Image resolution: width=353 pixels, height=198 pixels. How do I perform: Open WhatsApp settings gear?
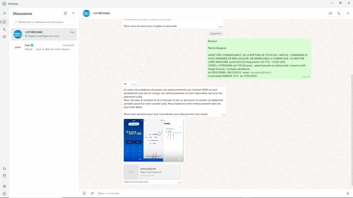click(4, 186)
